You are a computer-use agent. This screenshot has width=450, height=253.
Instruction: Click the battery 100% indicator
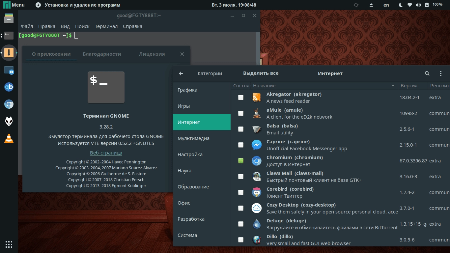pos(434,5)
